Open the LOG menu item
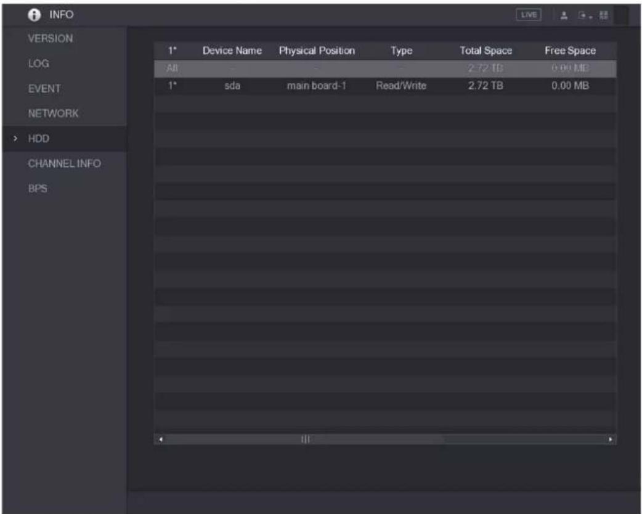This screenshot has height=514, width=642. (x=38, y=63)
